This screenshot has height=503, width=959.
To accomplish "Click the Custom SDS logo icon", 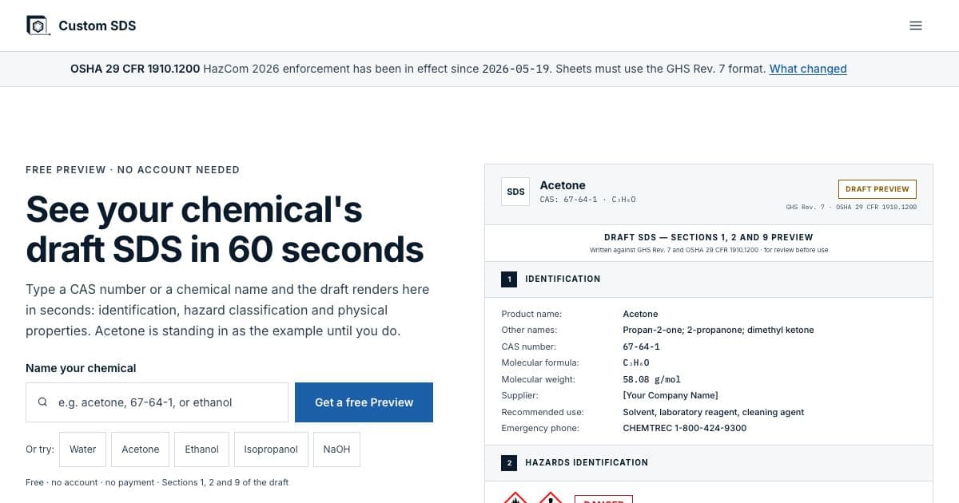I will (x=38, y=26).
